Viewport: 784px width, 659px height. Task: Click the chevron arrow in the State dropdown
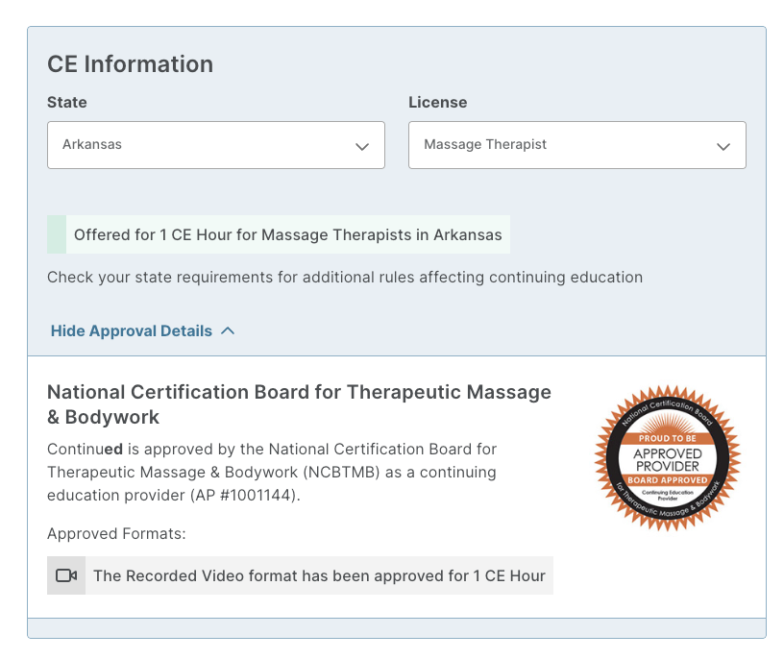point(362,146)
